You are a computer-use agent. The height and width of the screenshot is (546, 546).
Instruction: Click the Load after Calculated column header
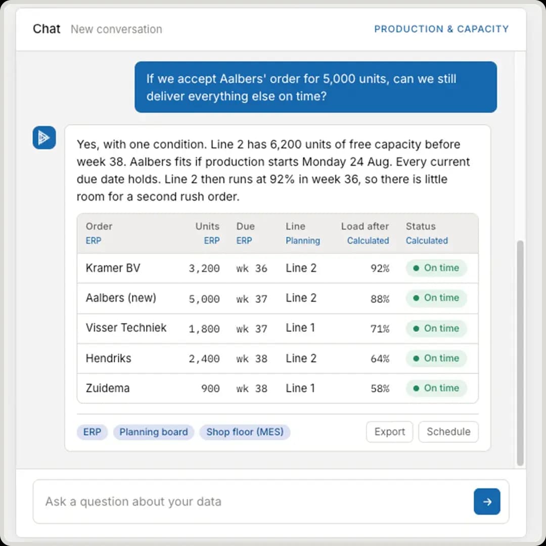click(365, 233)
